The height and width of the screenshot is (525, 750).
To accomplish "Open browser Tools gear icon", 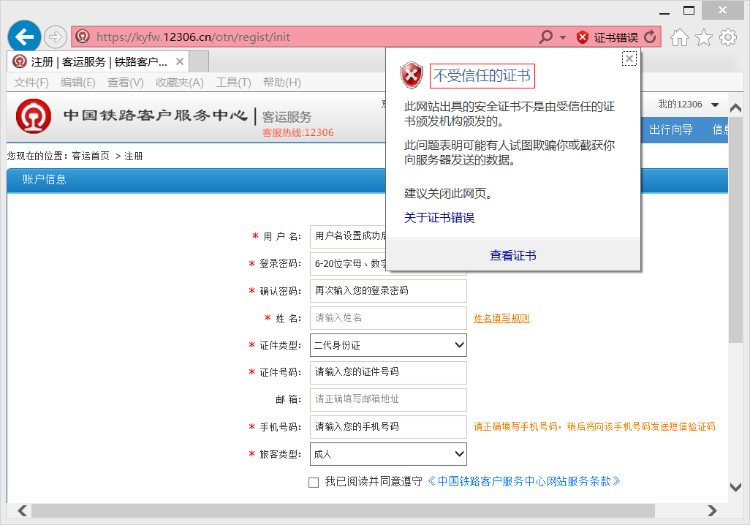I will coord(728,37).
